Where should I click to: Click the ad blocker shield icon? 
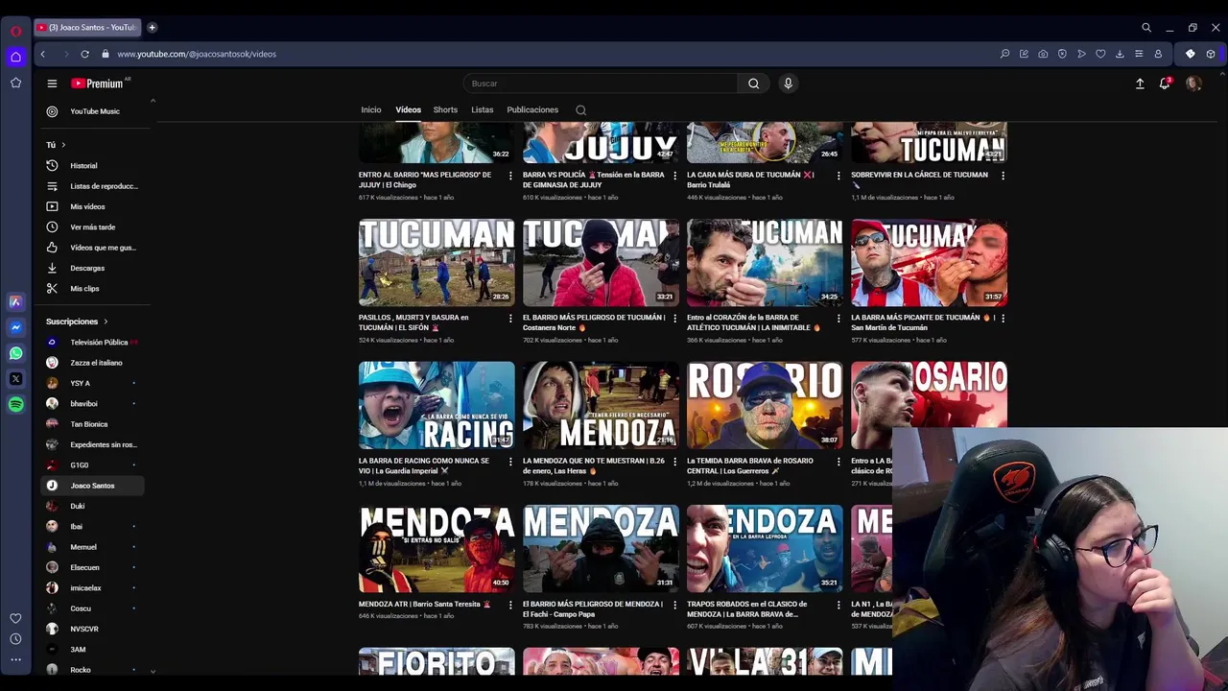(x=1062, y=54)
